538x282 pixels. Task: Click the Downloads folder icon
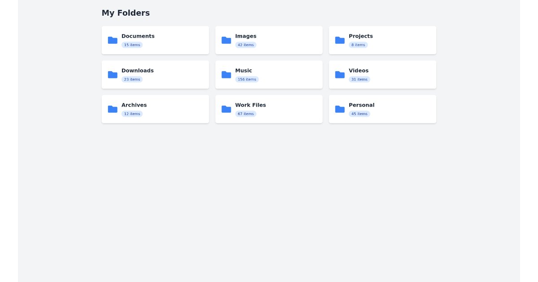[113, 75]
